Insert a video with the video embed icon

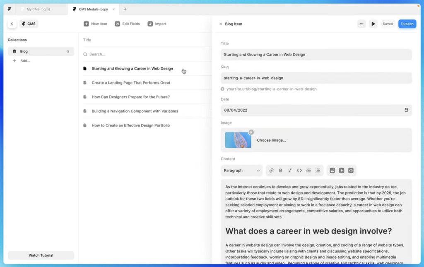click(342, 170)
